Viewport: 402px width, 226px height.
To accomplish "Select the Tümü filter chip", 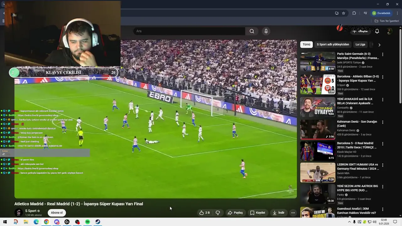I will (x=306, y=45).
